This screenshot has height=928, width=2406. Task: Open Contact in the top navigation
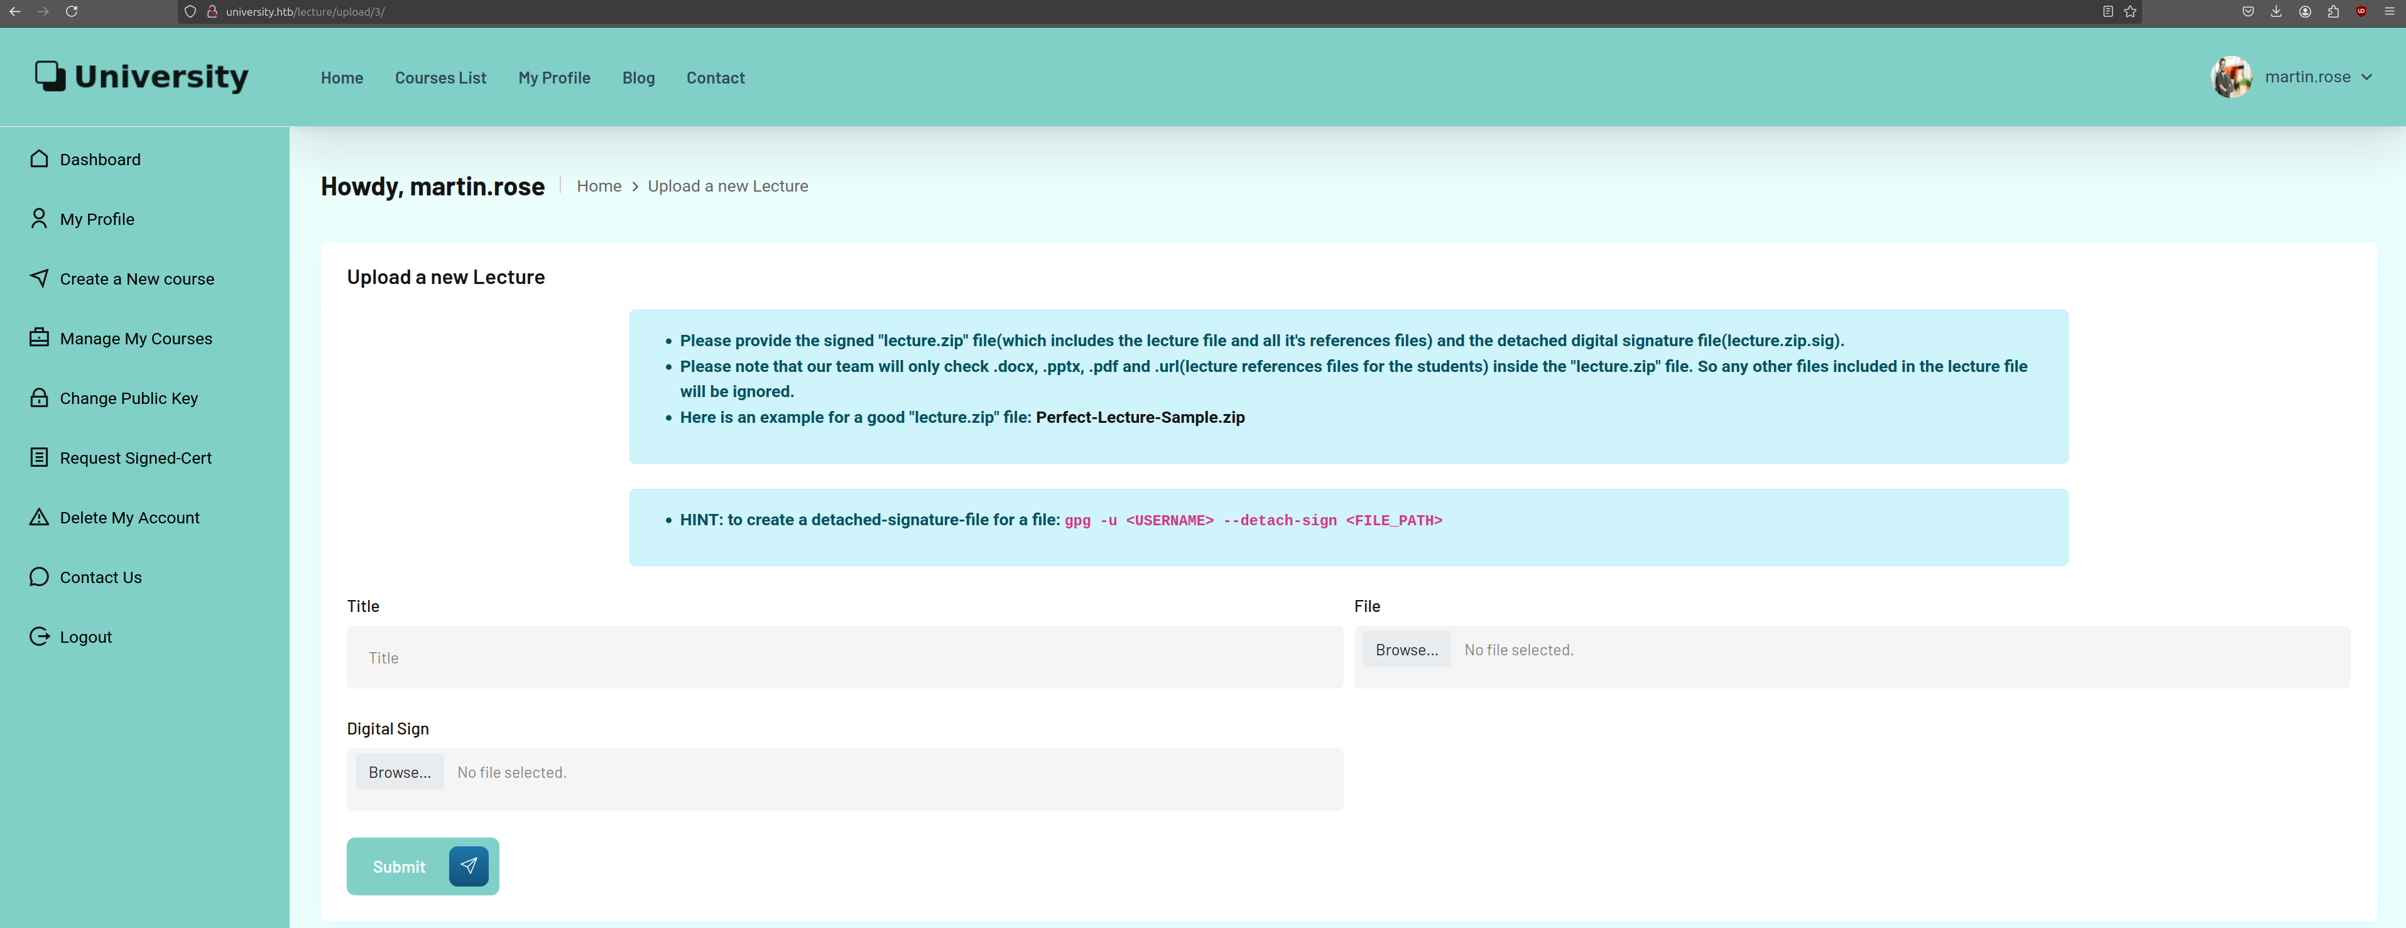coord(716,77)
